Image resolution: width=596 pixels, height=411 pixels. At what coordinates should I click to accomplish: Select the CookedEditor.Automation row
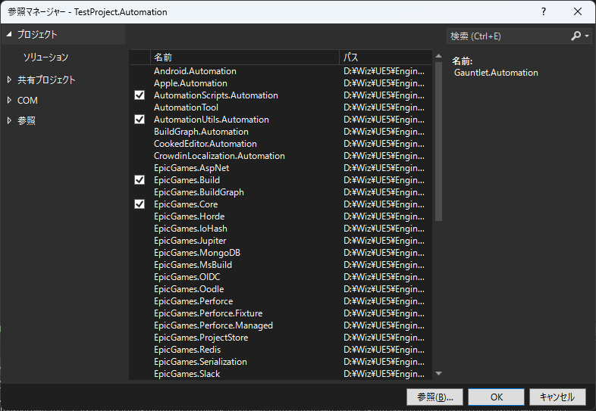(x=281, y=144)
